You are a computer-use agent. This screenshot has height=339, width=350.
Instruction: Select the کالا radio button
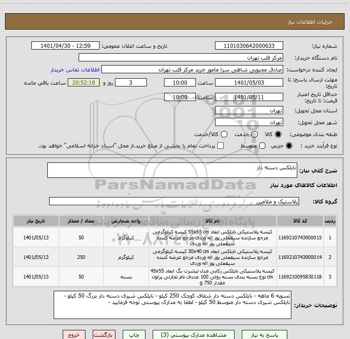coord(278,134)
